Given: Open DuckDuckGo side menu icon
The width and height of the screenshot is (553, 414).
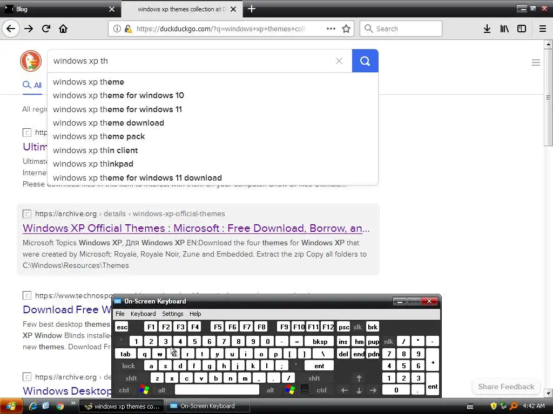Looking at the screenshot, I should (536, 63).
